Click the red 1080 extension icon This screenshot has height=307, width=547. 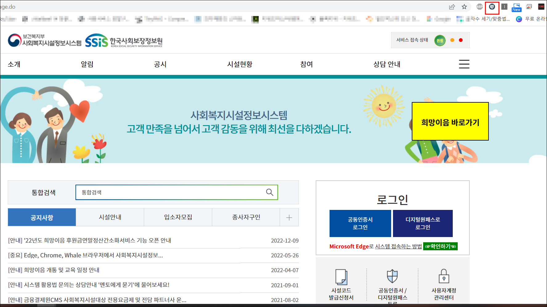point(541,6)
